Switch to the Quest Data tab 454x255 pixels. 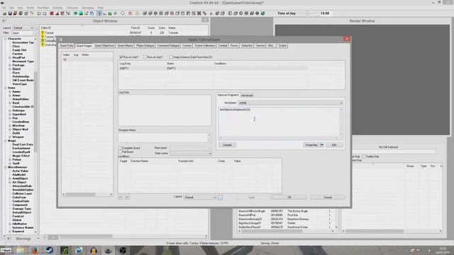pyautogui.click(x=67, y=45)
